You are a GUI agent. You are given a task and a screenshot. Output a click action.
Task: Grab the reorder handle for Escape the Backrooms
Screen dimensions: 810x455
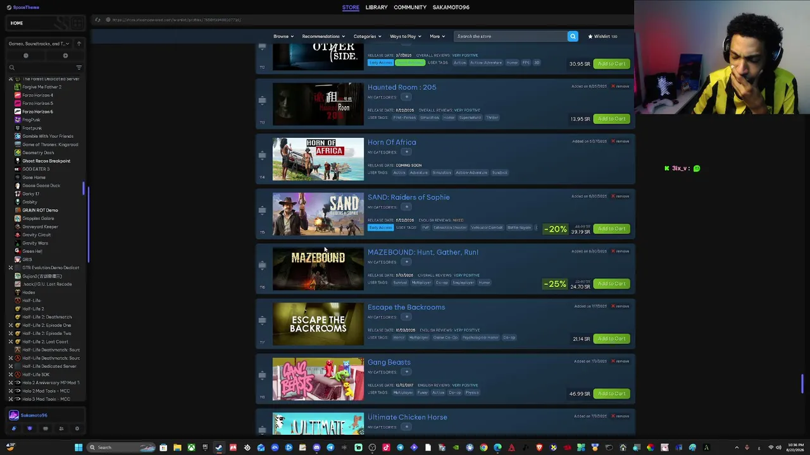262,320
